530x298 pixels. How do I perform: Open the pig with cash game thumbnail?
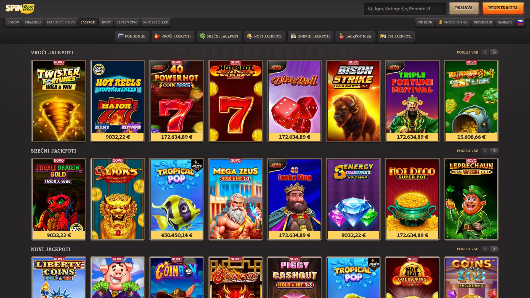click(x=118, y=278)
